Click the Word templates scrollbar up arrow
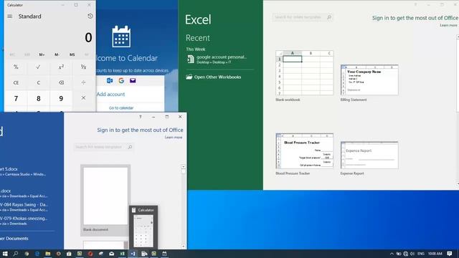The width and height of the screenshot is (459, 258). tap(184, 167)
